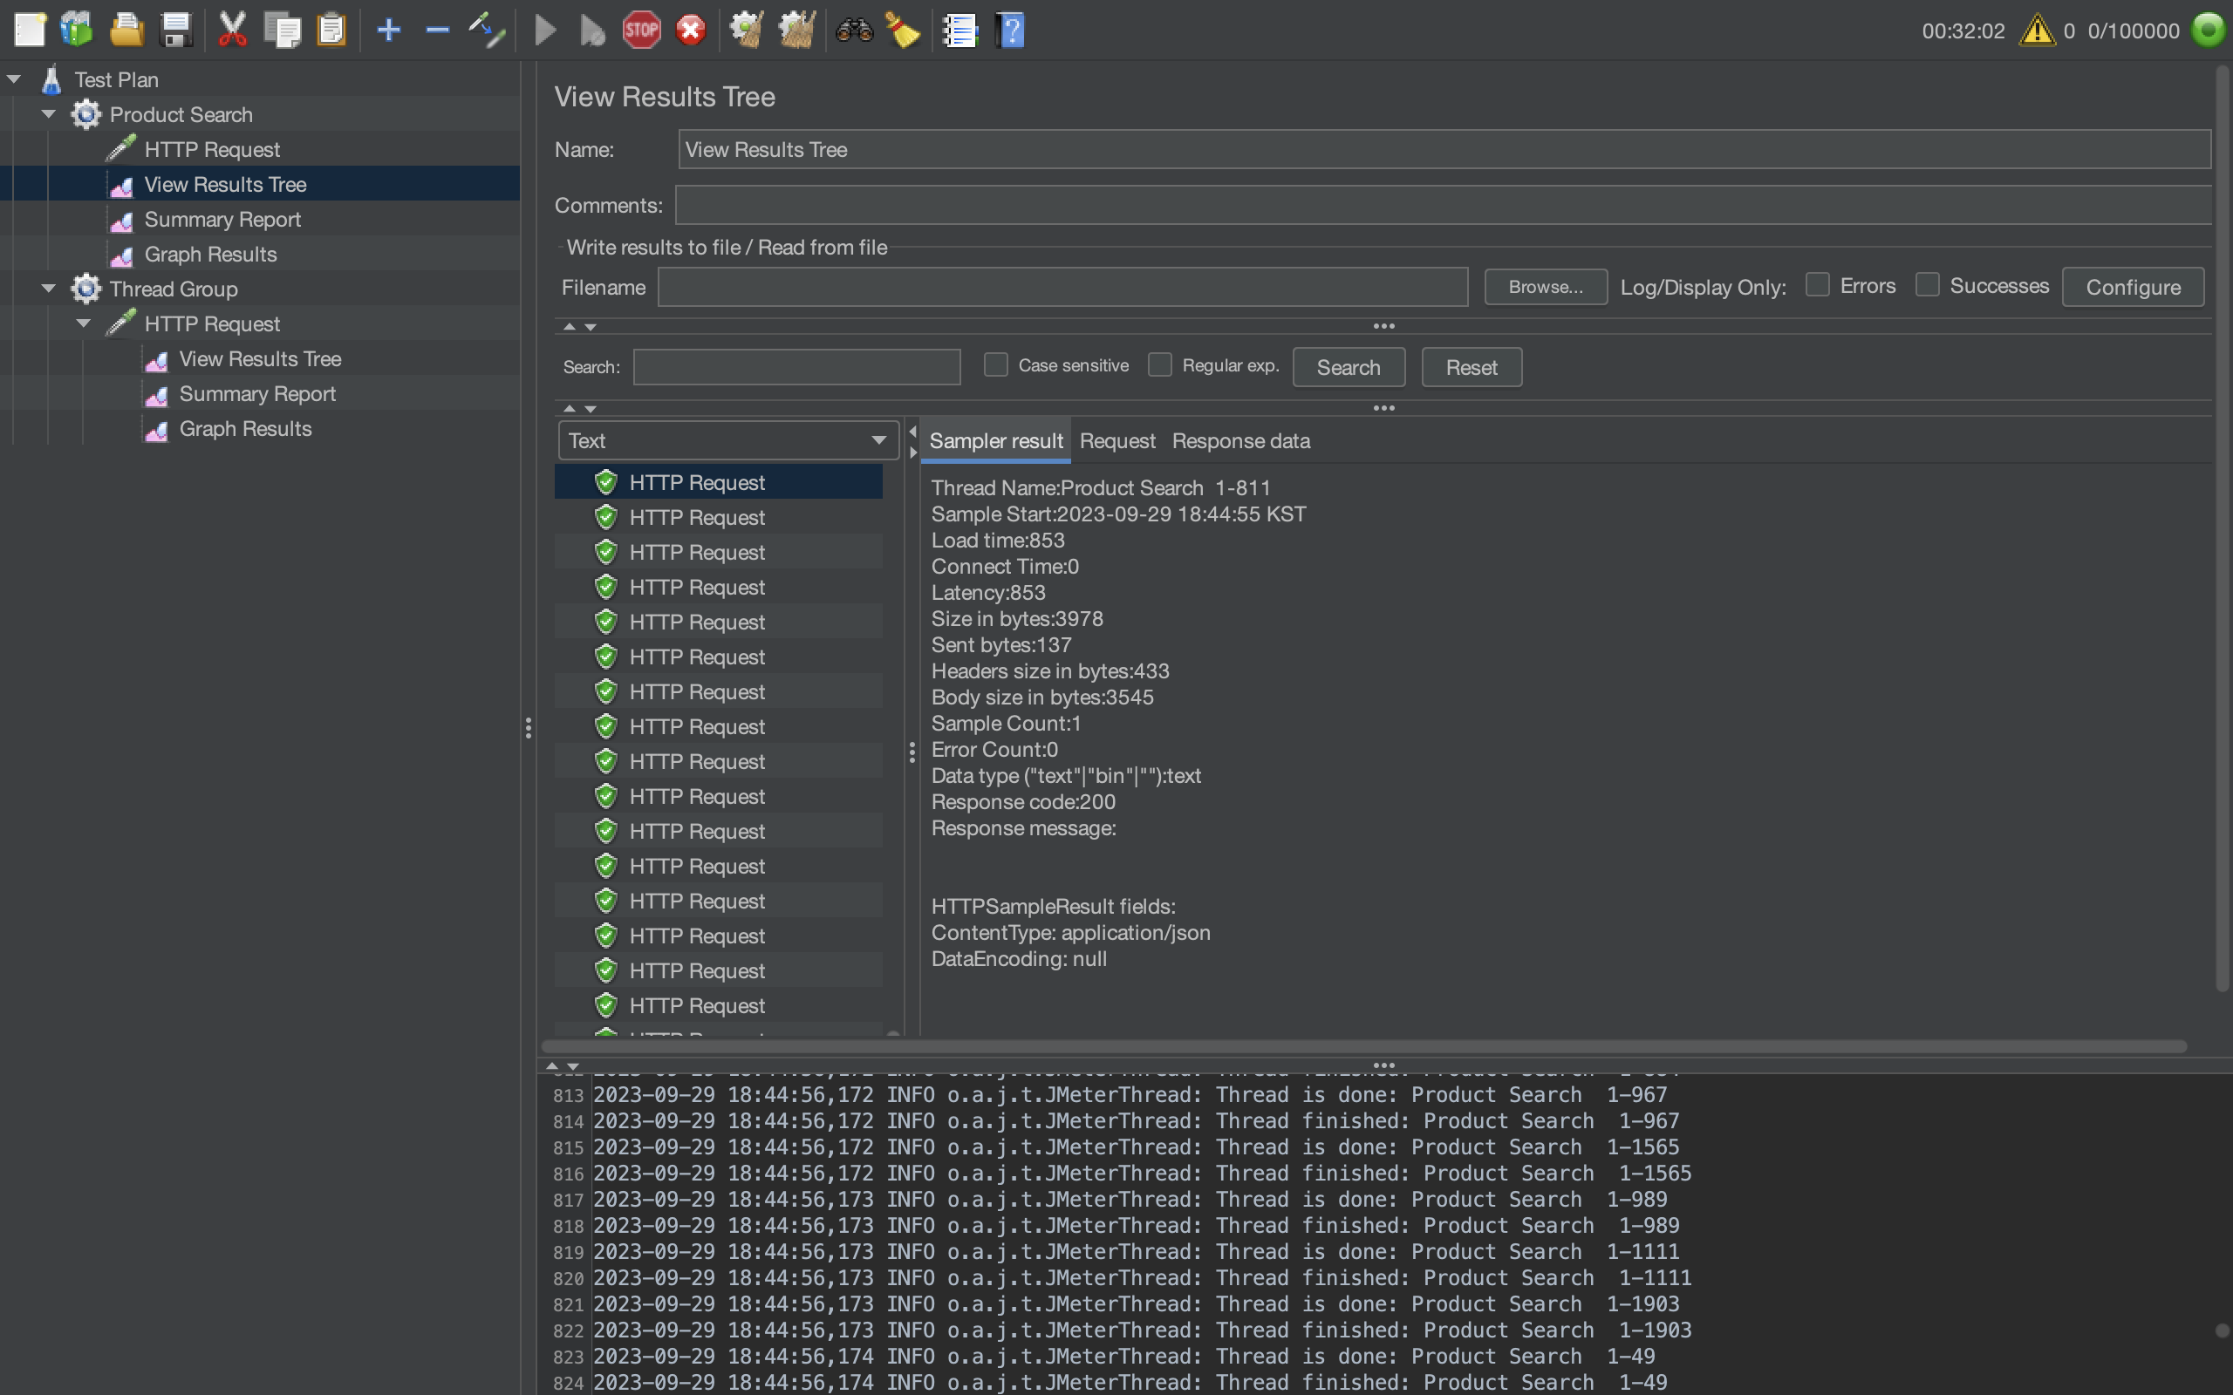
Task: Collapse the Product Search thread group
Action: tap(49, 114)
